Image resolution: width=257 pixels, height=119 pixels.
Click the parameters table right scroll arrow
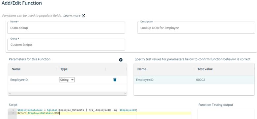coord(125,94)
